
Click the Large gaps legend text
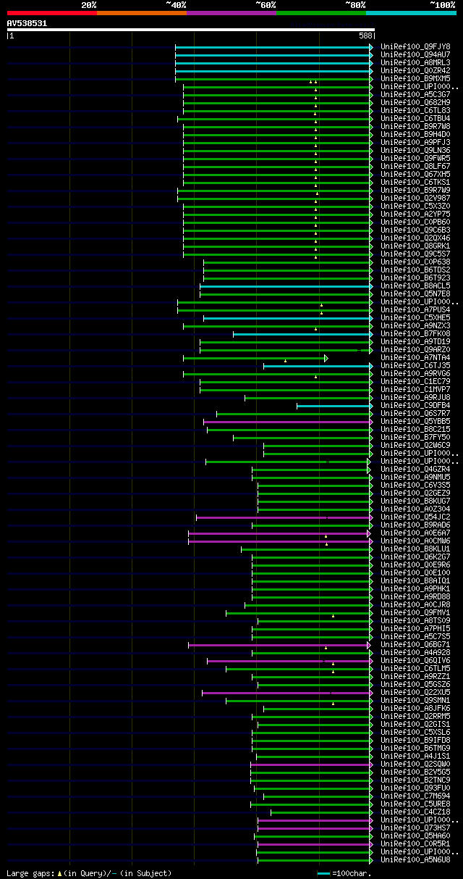pos(89,874)
